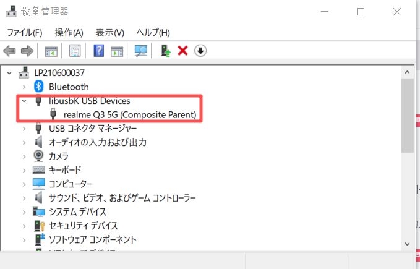Select the カメラ tree item

[59, 156]
